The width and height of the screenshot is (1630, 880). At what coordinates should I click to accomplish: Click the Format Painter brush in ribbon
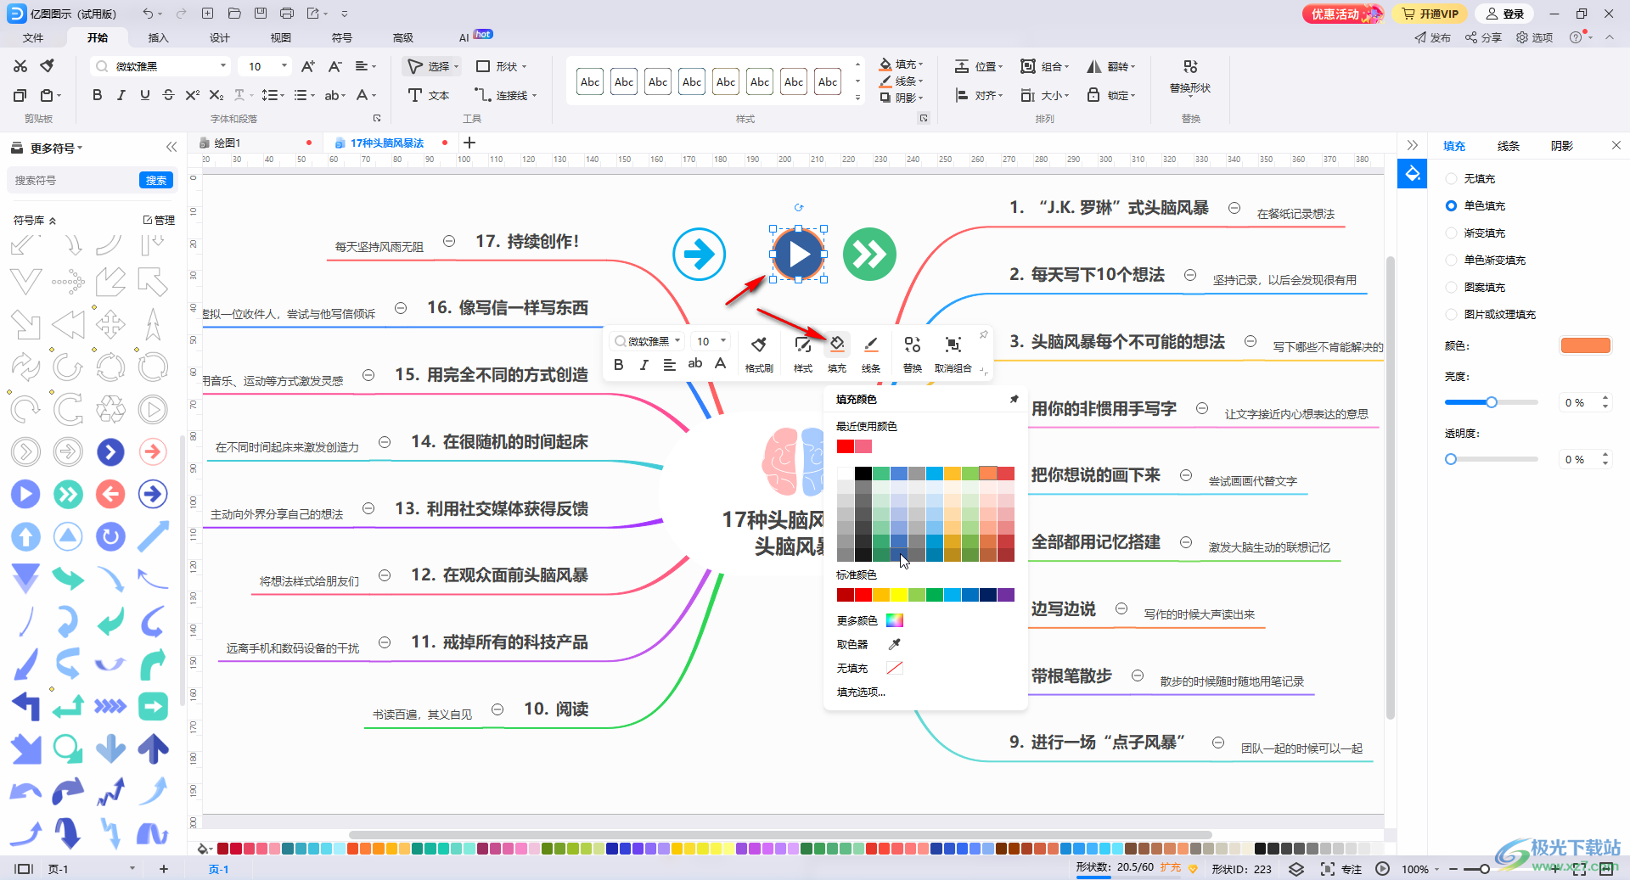pos(48,66)
